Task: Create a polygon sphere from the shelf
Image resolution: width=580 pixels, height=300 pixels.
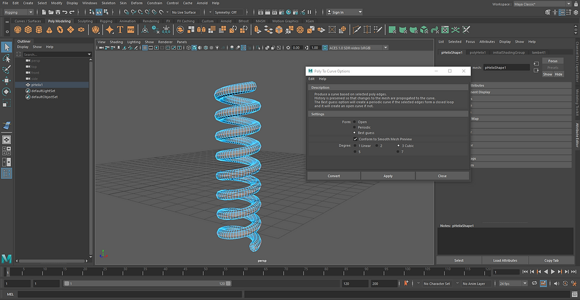Action: pos(18,29)
